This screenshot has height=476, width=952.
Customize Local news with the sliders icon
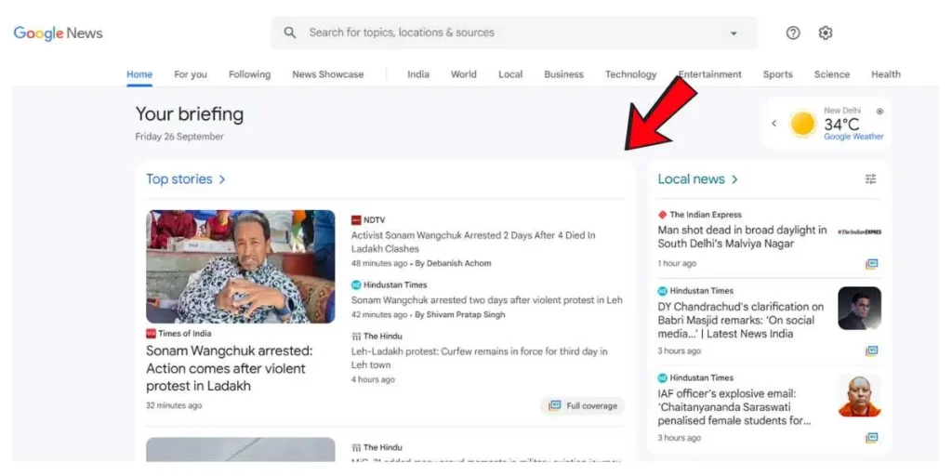click(870, 179)
